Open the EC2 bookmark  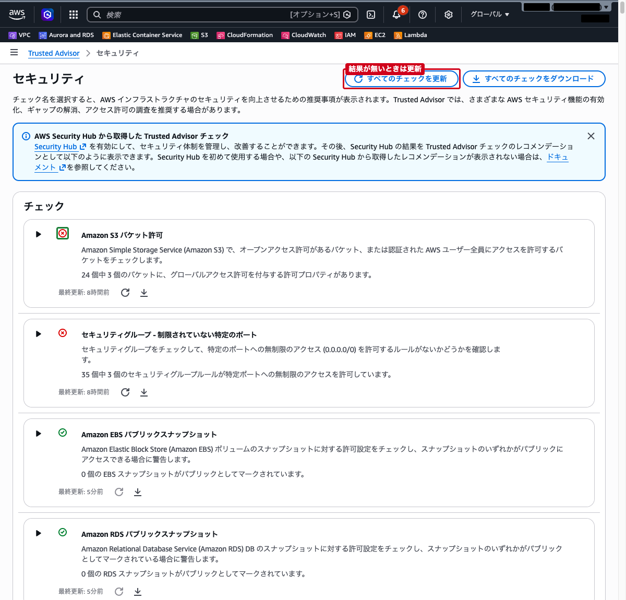375,35
